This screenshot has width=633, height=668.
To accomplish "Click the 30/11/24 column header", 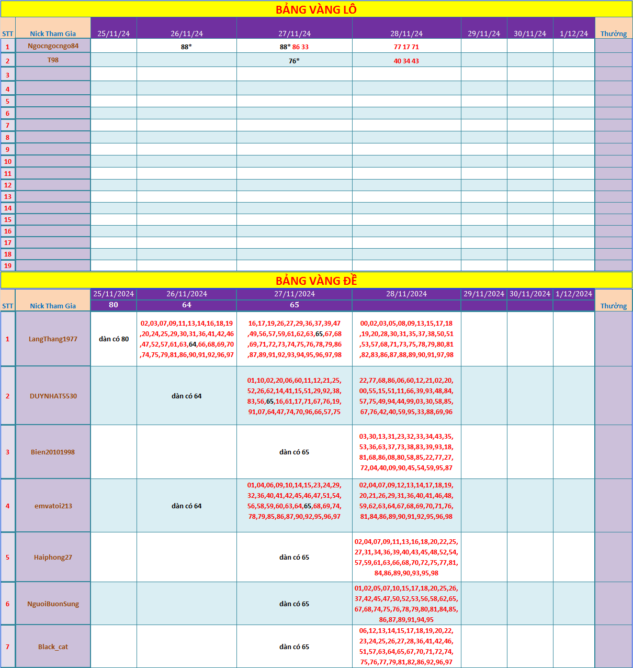I will click(x=530, y=28).
